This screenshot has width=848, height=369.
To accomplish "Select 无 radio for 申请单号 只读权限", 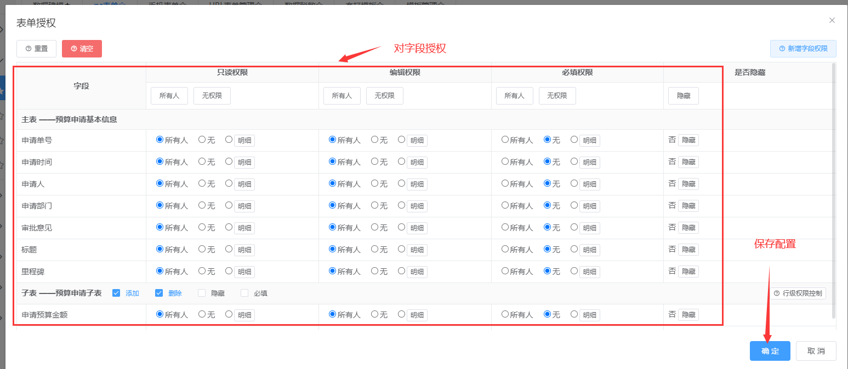I will 202,140.
